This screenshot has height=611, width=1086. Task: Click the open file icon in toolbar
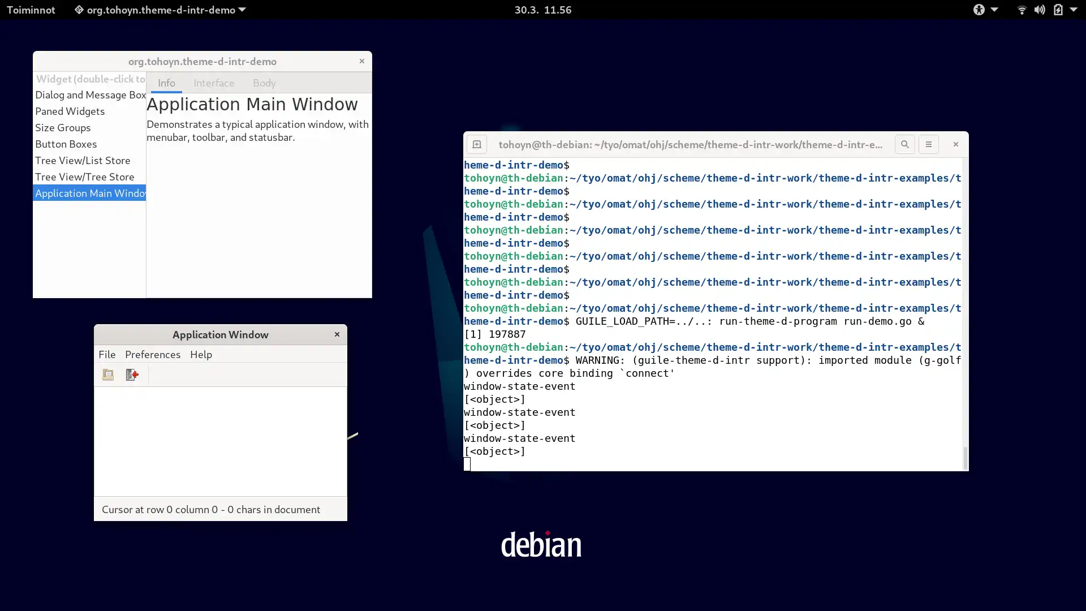tap(107, 375)
